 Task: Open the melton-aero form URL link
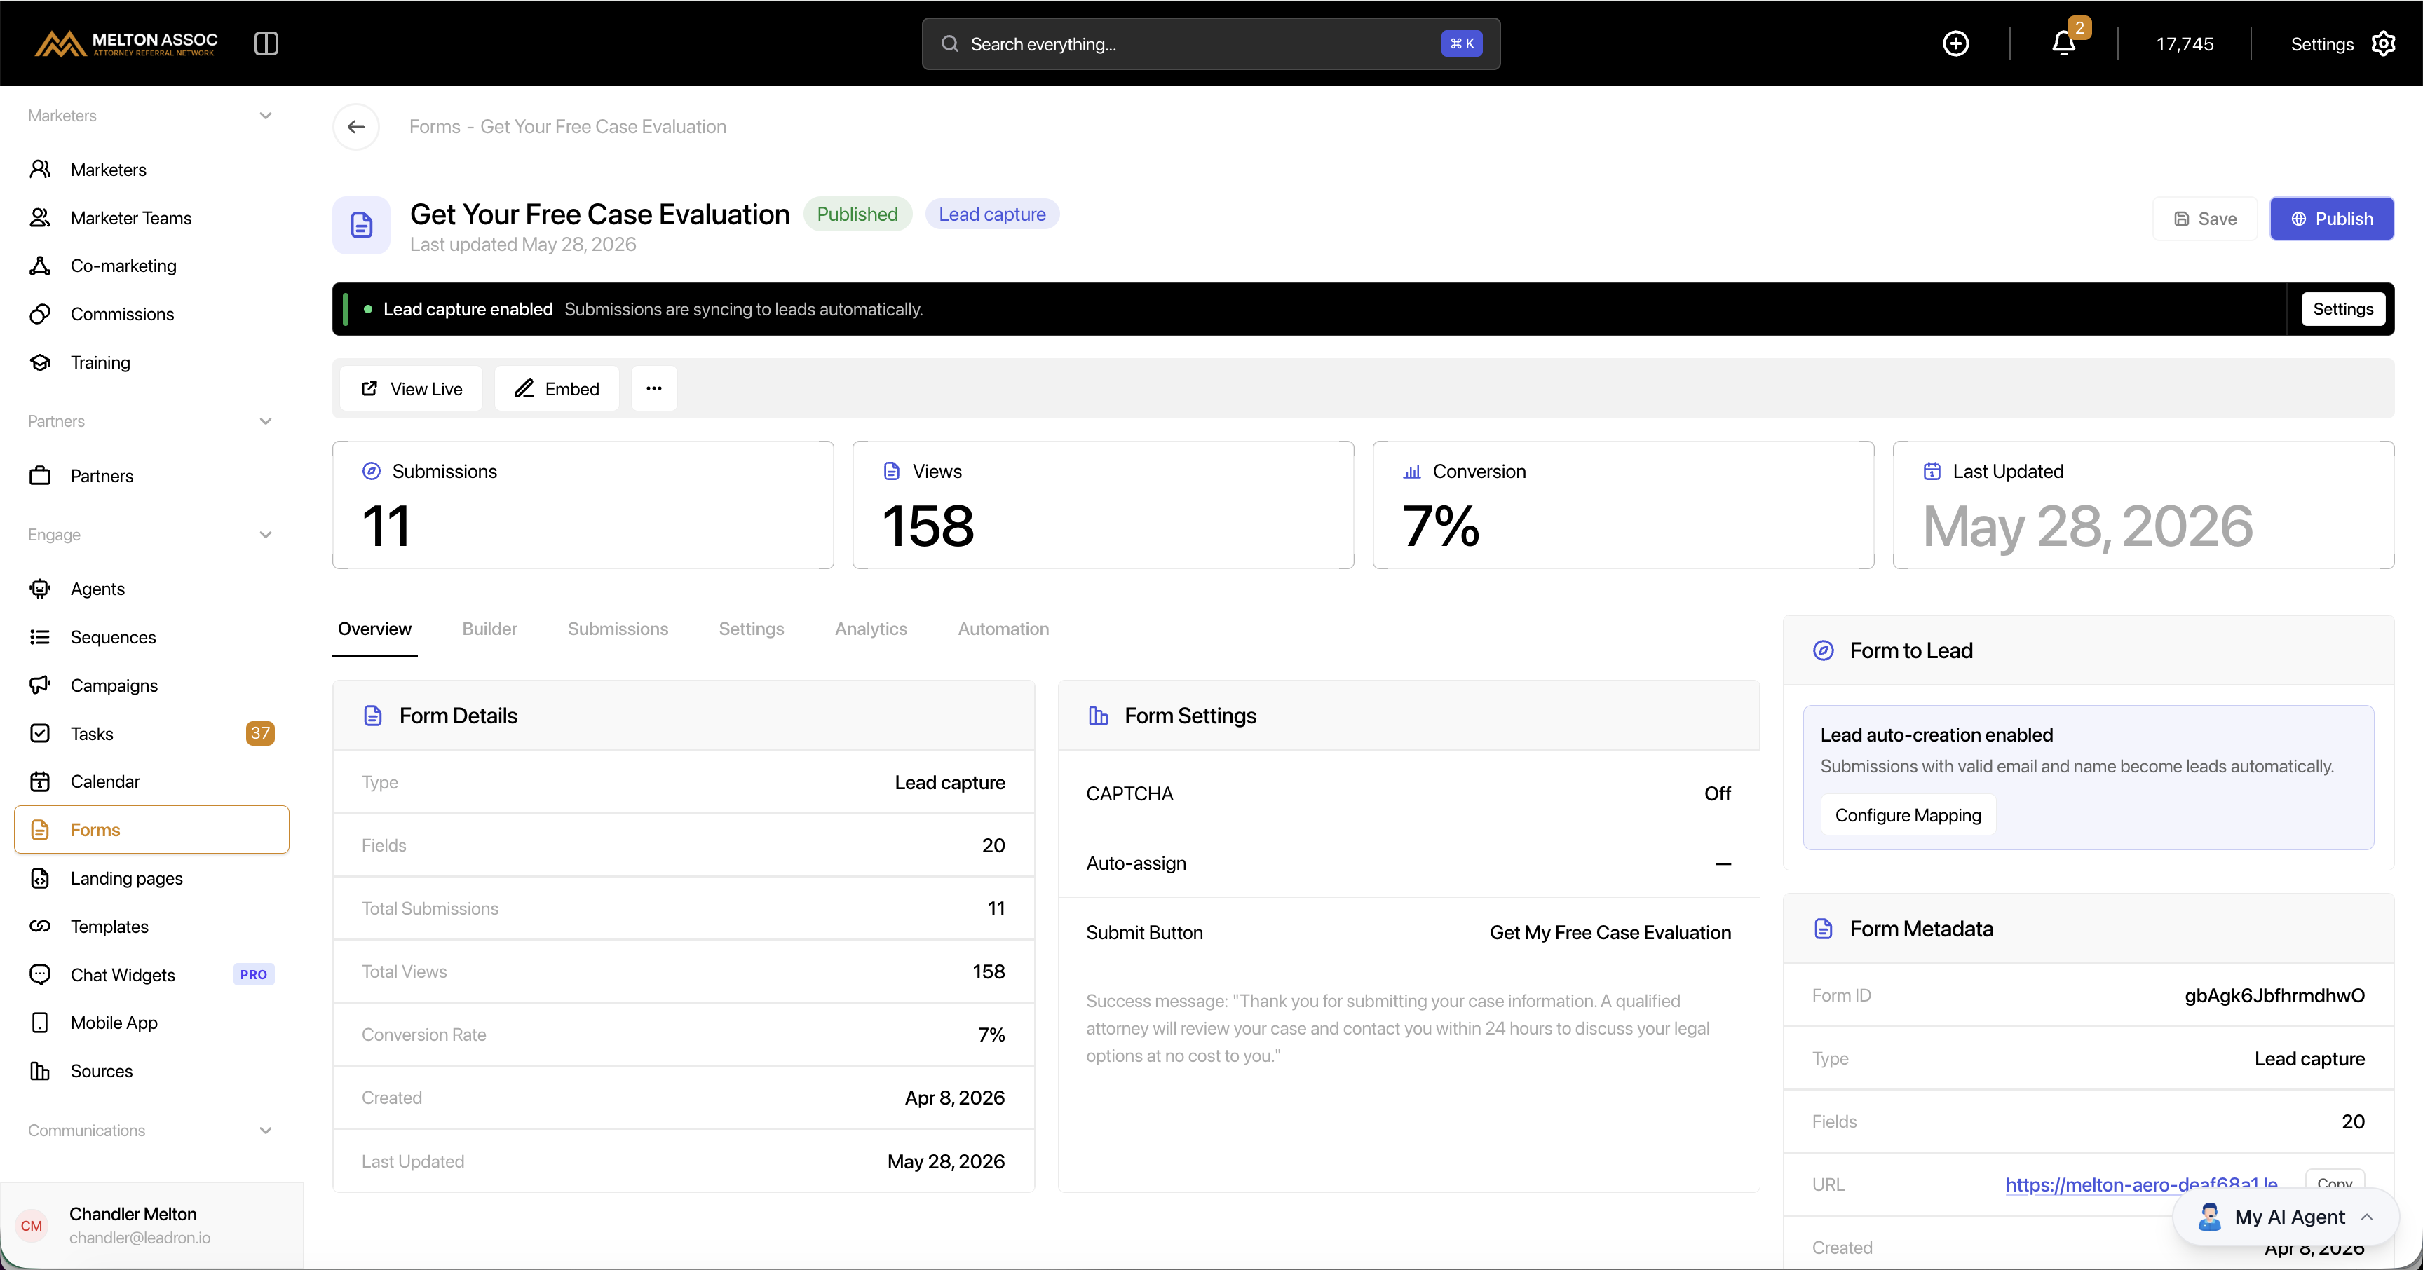[x=2141, y=1184]
